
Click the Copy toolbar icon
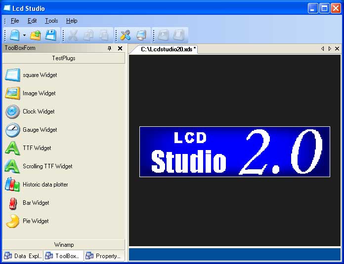tap(88, 35)
